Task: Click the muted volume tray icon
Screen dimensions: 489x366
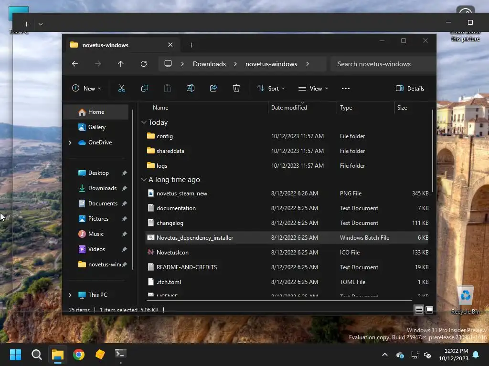Action: (427, 355)
